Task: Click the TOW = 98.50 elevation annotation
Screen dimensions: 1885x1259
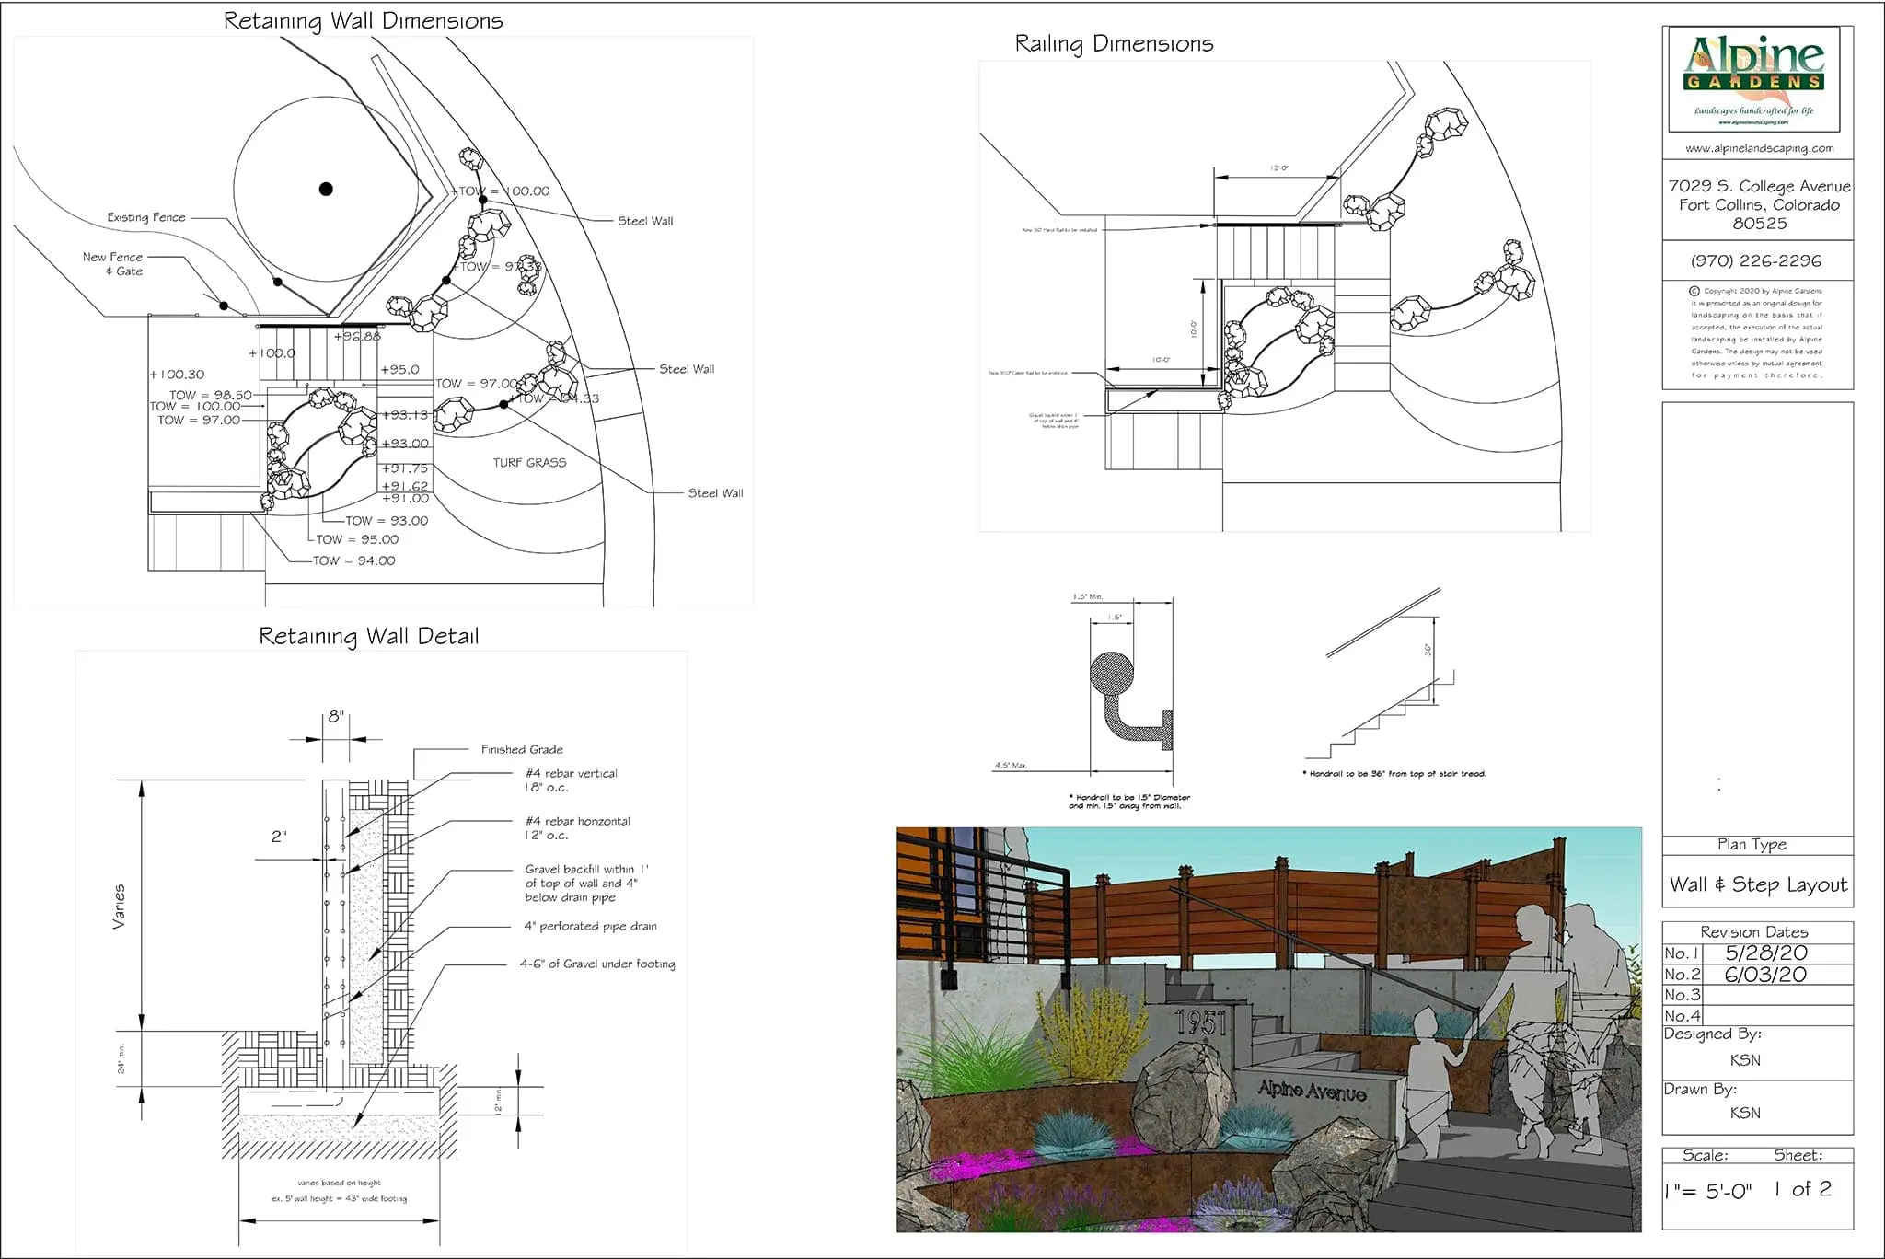Action: tap(212, 393)
